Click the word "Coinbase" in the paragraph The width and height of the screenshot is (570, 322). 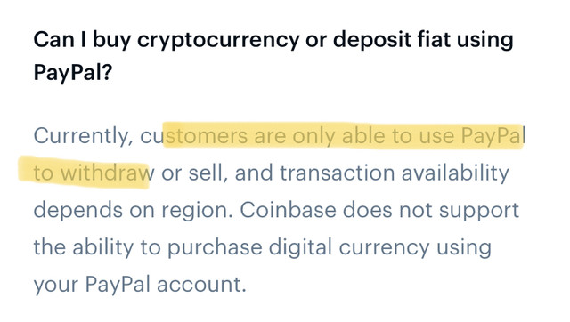pyautogui.click(x=288, y=210)
